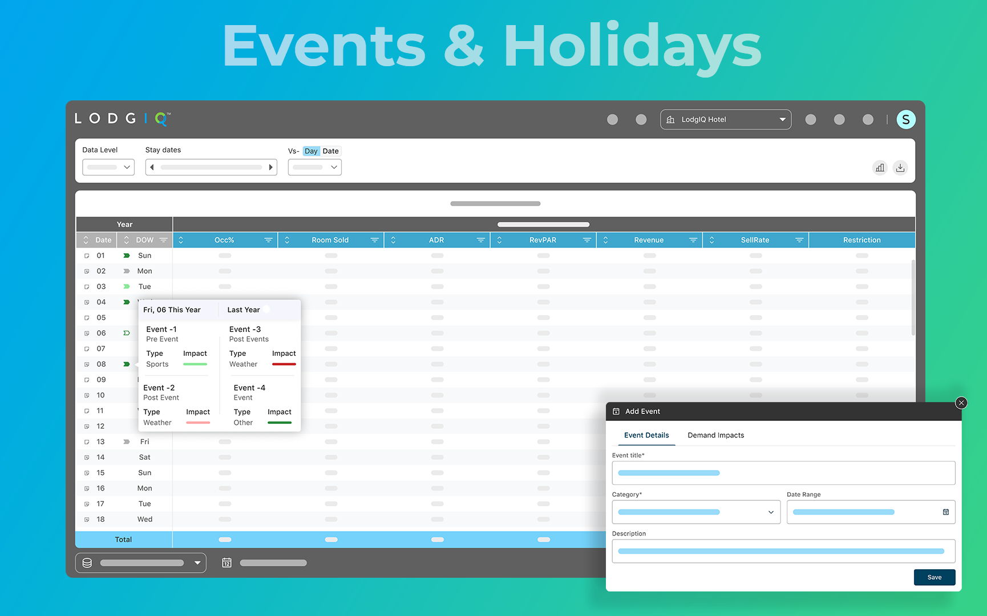
Task: Click the table's vertical scrollbar
Action: click(913, 298)
